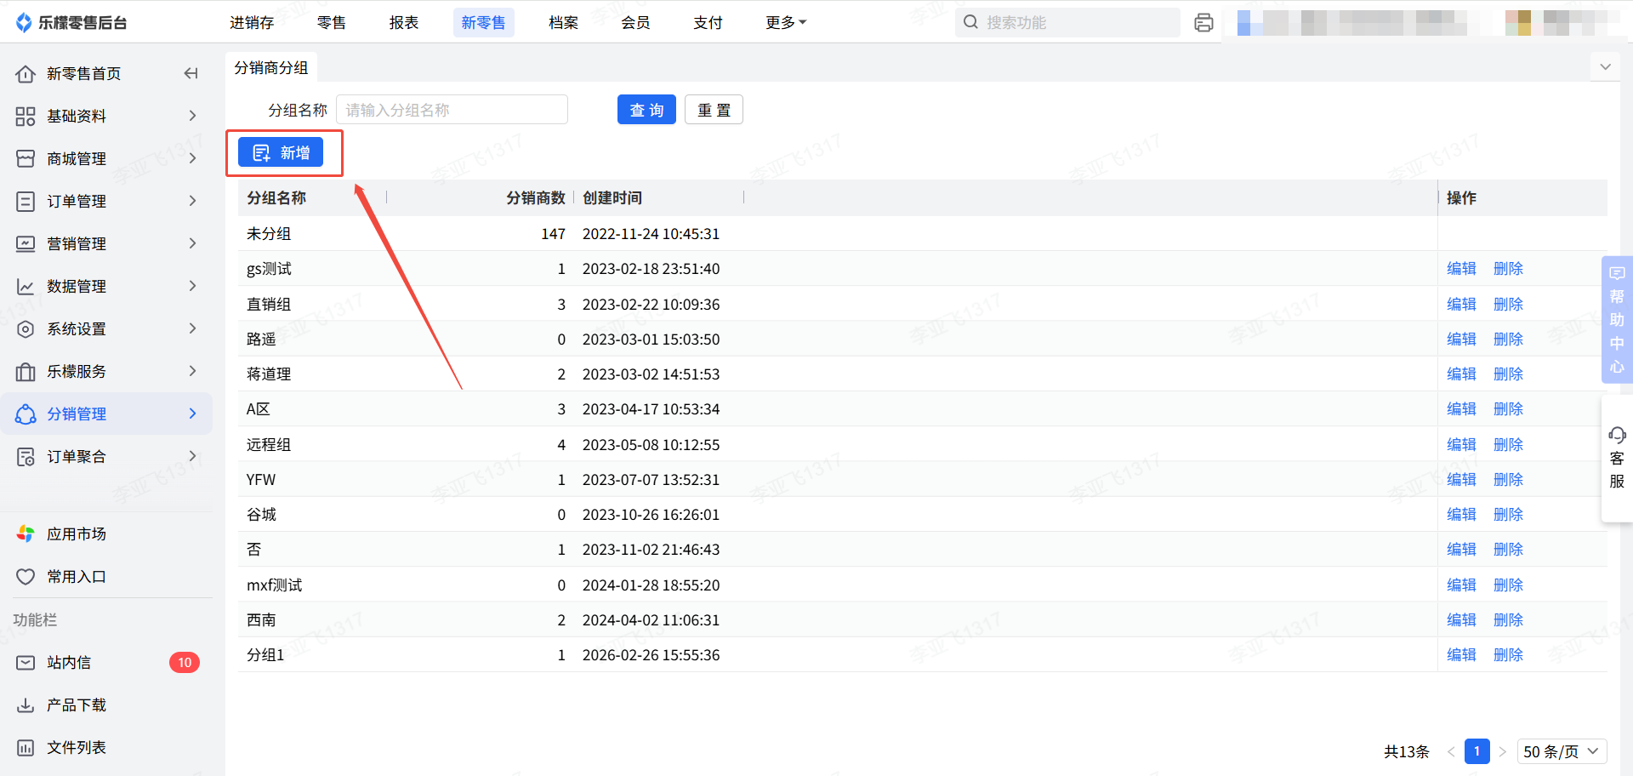The height and width of the screenshot is (776, 1633).
Task: Expand the 系统设置 submenu chevron
Action: (192, 328)
